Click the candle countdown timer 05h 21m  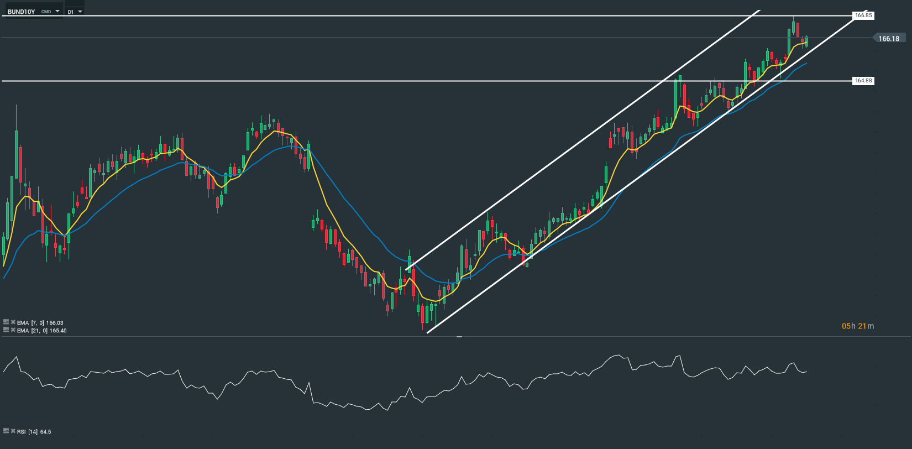[857, 326]
